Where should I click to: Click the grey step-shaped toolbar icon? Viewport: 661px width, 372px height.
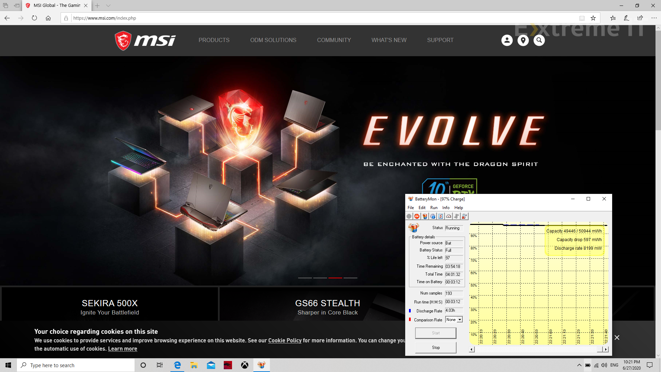coord(457,216)
